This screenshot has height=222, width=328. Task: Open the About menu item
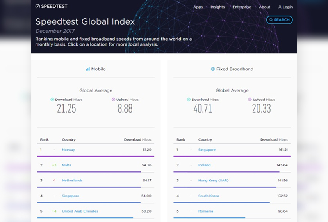click(264, 7)
